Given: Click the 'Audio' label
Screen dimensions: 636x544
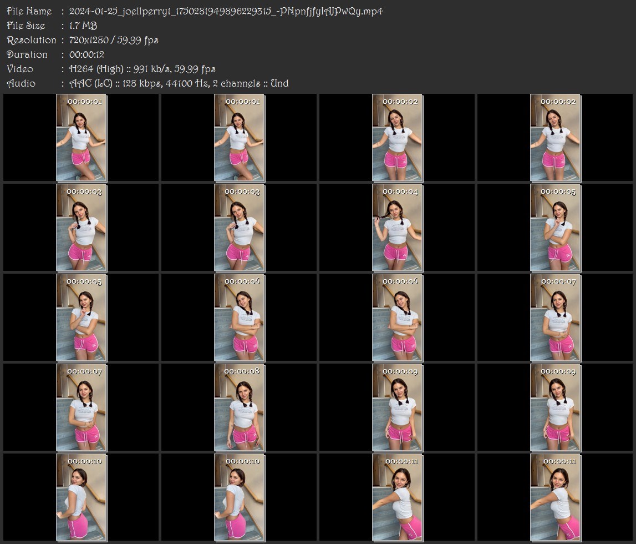Looking at the screenshot, I should pyautogui.click(x=21, y=83).
